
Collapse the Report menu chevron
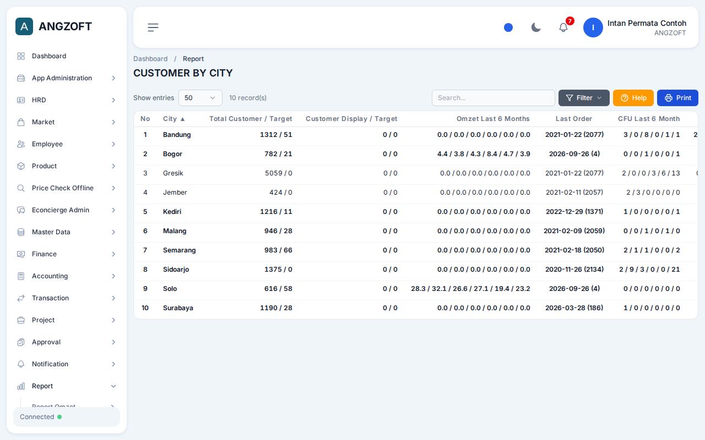pos(113,386)
